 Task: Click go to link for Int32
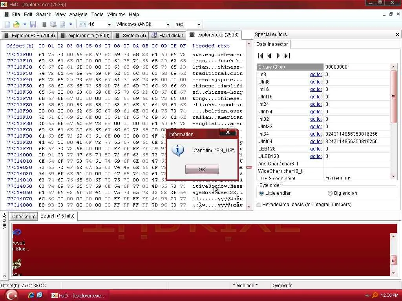[x=316, y=119]
